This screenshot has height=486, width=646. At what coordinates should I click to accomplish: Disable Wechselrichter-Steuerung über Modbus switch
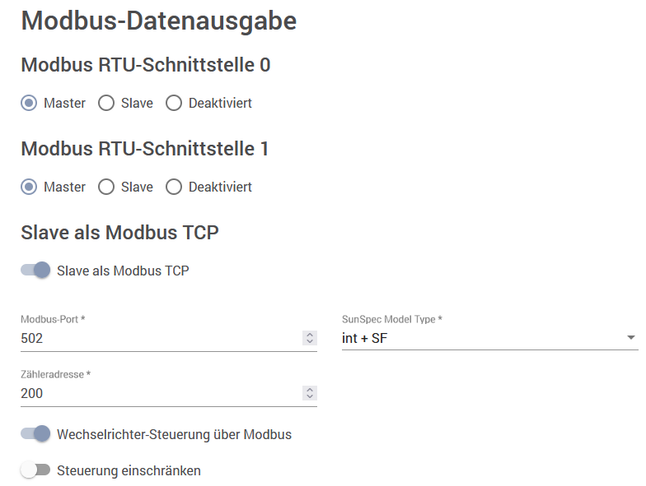36,434
